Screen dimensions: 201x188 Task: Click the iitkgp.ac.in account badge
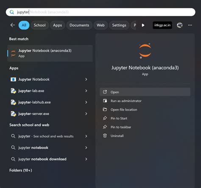pos(162,25)
